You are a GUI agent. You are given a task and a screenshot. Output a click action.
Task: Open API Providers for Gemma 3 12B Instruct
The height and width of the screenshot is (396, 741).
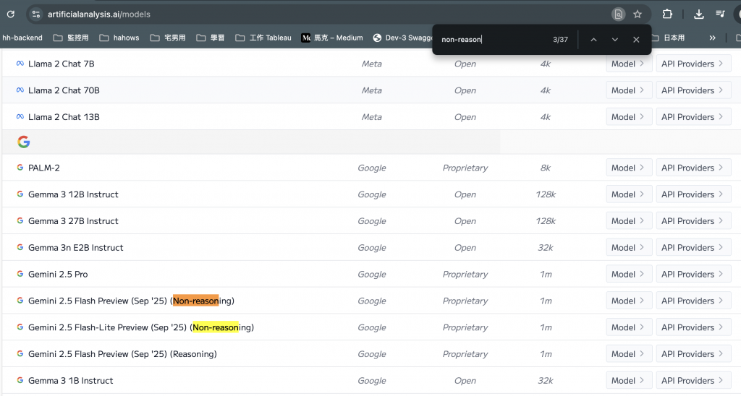[x=693, y=194]
